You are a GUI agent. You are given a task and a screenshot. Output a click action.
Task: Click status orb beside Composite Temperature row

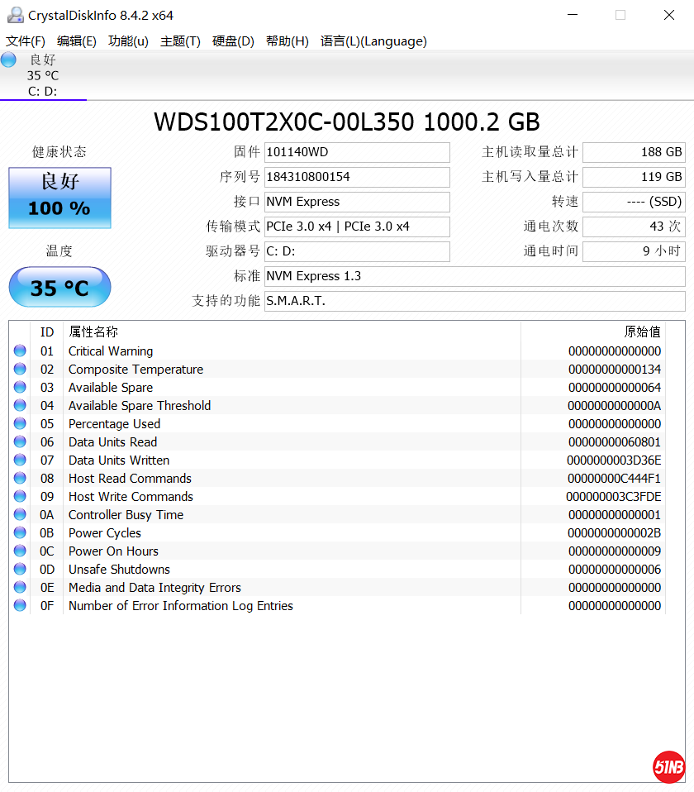[x=20, y=370]
